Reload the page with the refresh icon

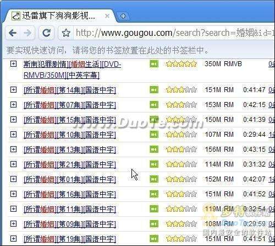47,33
